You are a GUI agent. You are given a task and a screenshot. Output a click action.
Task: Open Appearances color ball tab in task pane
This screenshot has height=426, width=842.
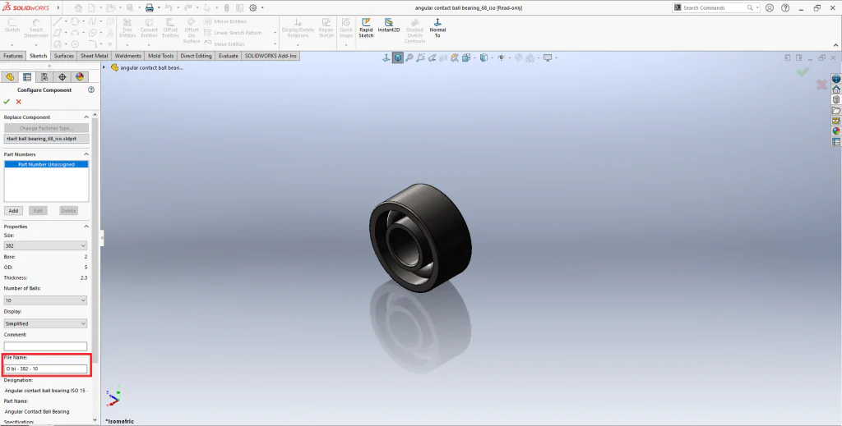(x=836, y=131)
